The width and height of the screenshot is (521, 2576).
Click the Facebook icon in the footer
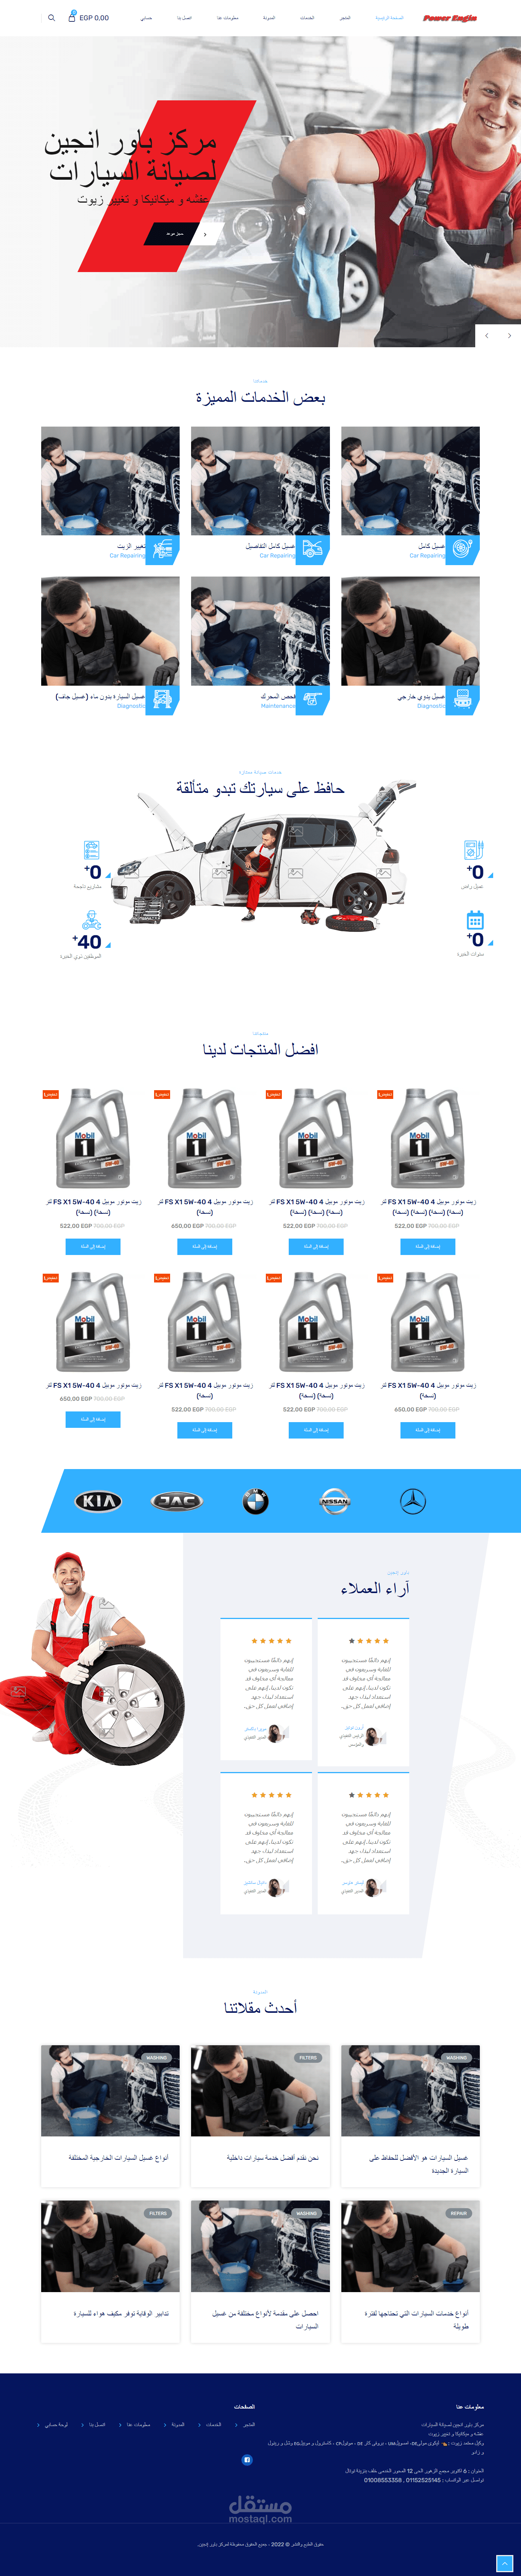coord(247,2459)
